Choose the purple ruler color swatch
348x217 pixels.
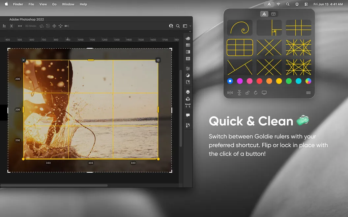pos(240,81)
